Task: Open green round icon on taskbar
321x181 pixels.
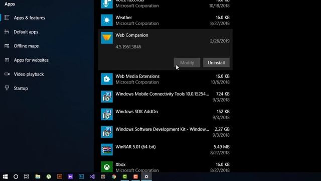Action: coord(49,176)
